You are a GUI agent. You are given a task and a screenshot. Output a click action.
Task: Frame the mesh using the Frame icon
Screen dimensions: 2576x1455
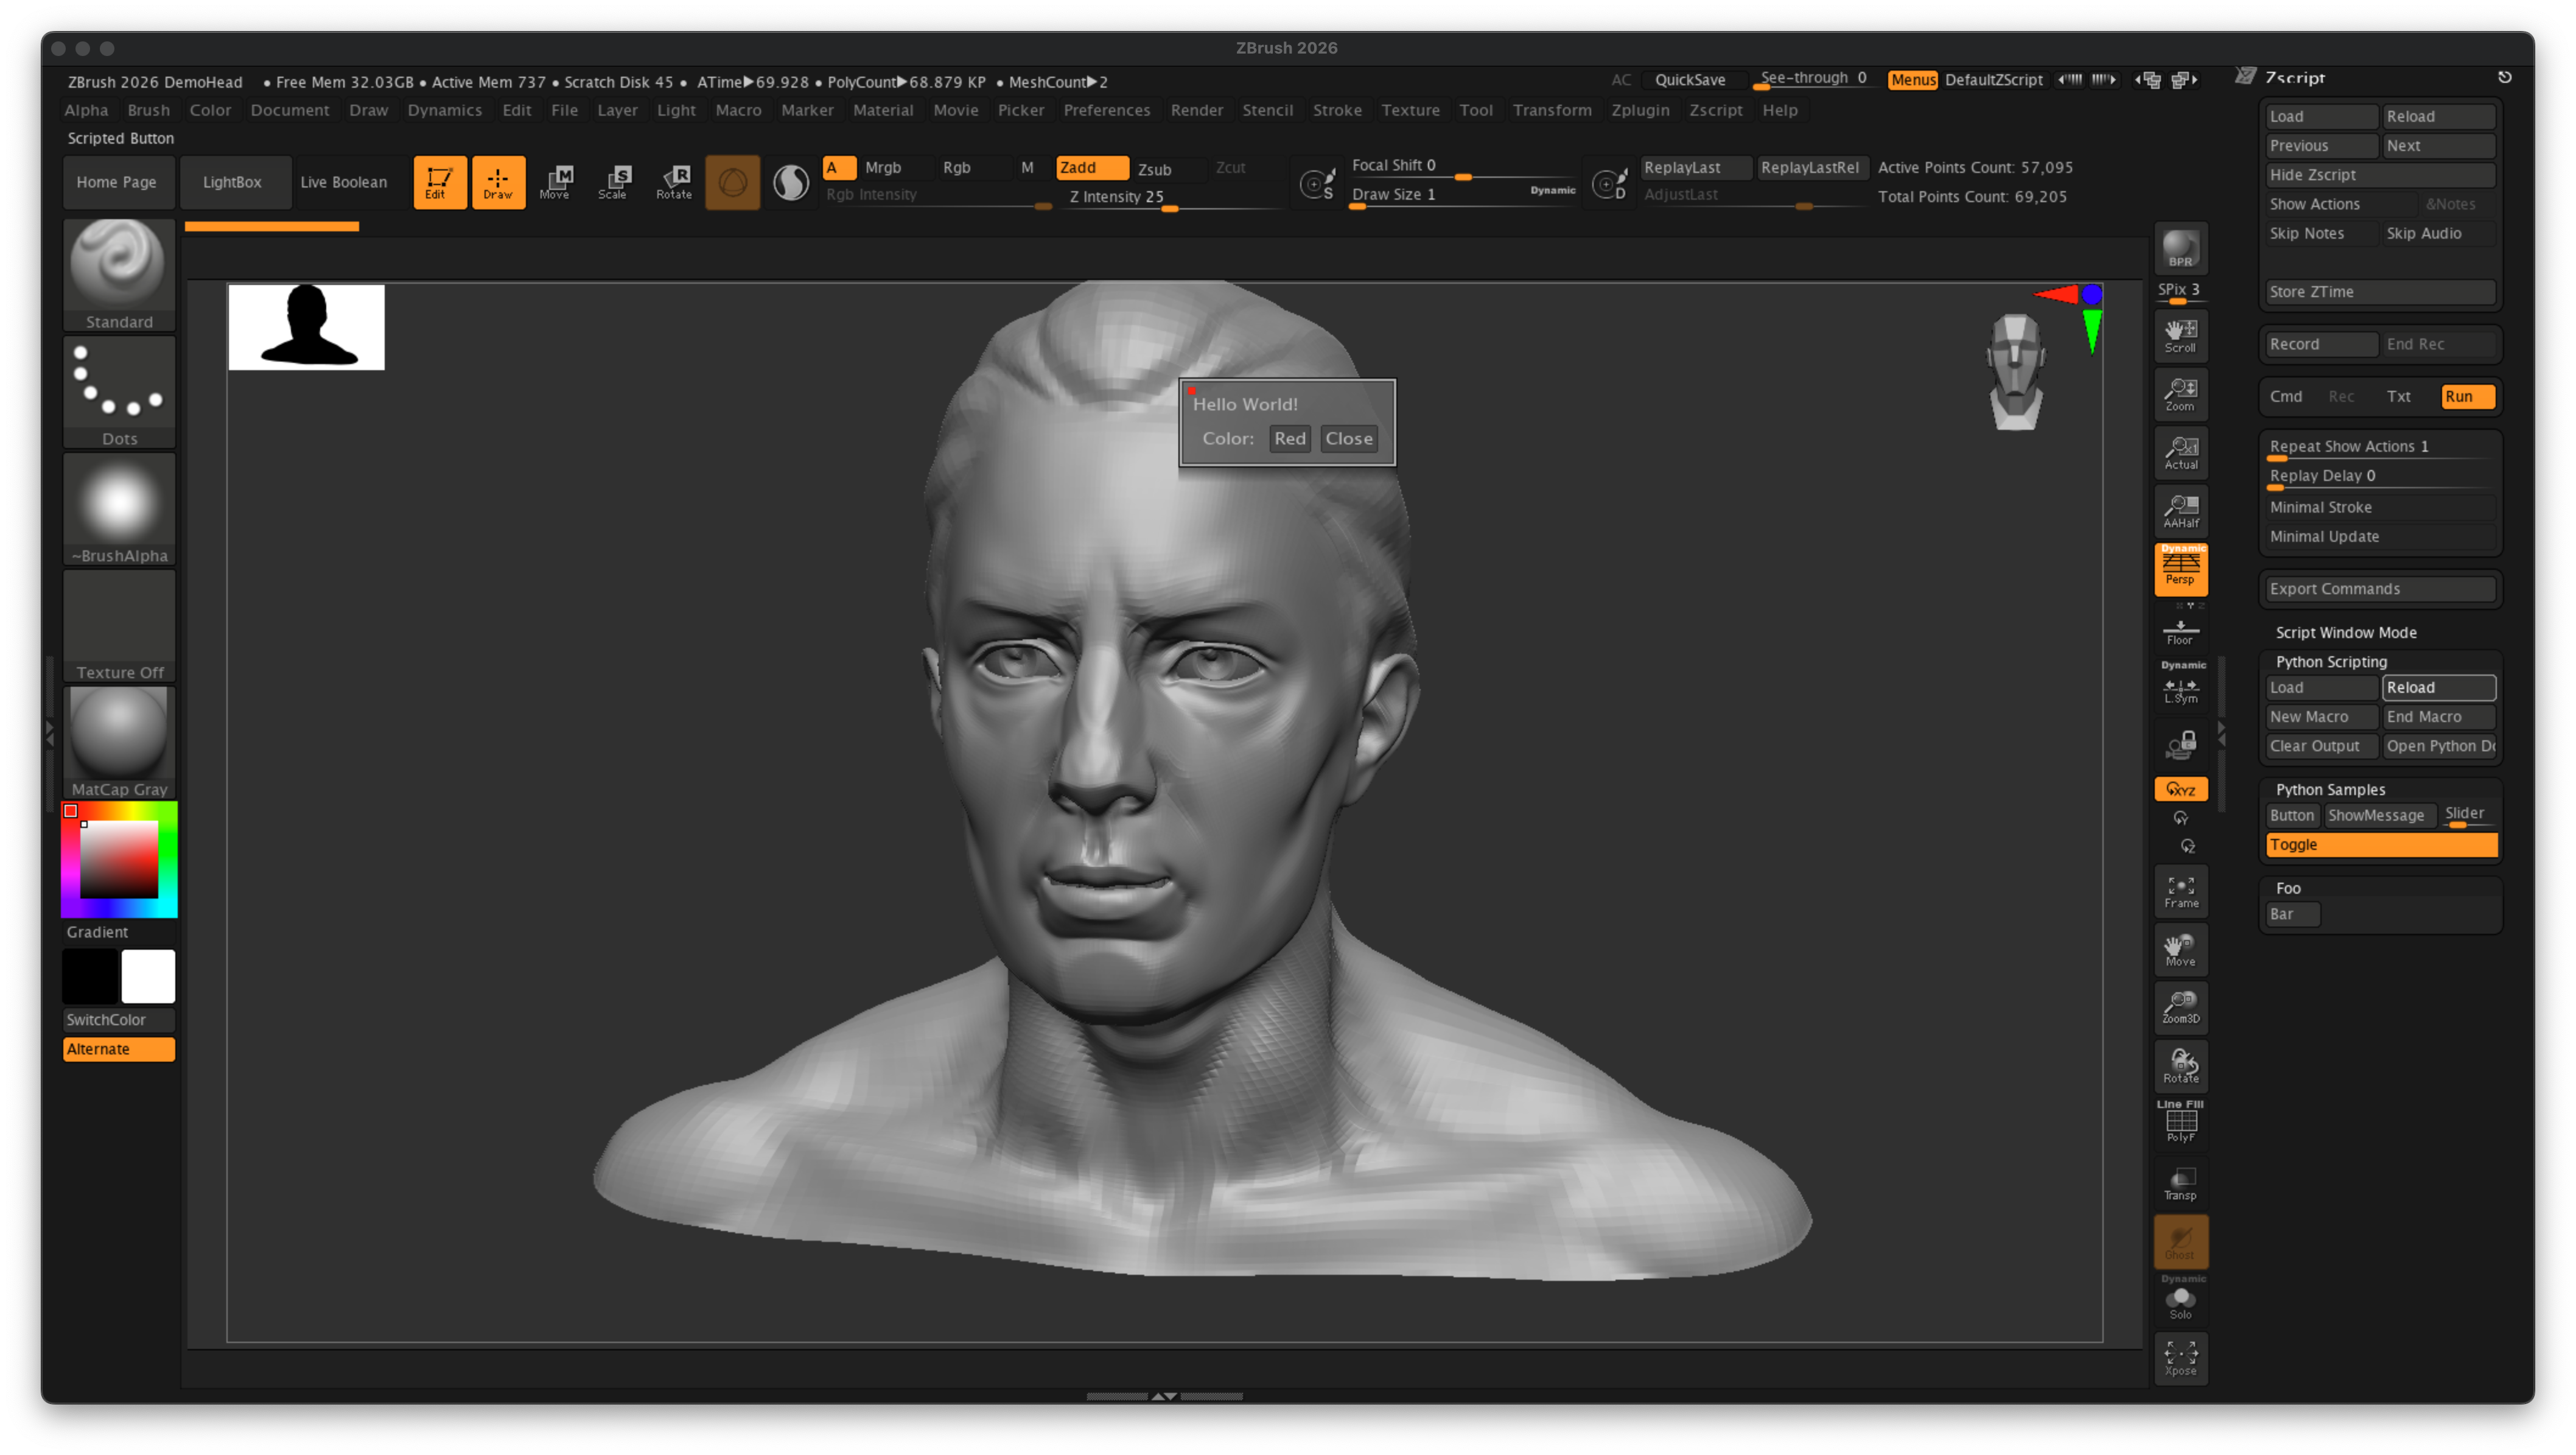[2181, 890]
